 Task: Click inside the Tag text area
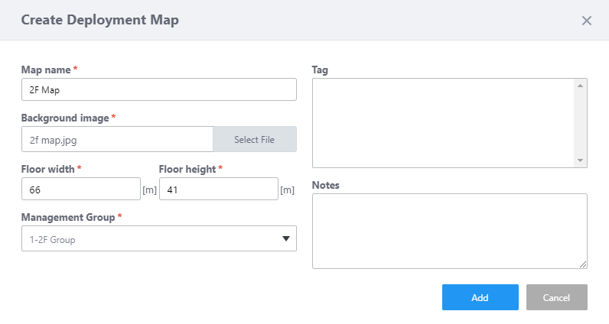444,122
